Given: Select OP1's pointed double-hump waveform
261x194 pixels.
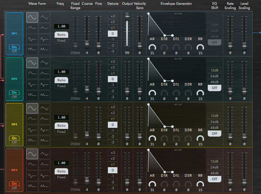Looking at the screenshot, I should pyautogui.click(x=44, y=50).
